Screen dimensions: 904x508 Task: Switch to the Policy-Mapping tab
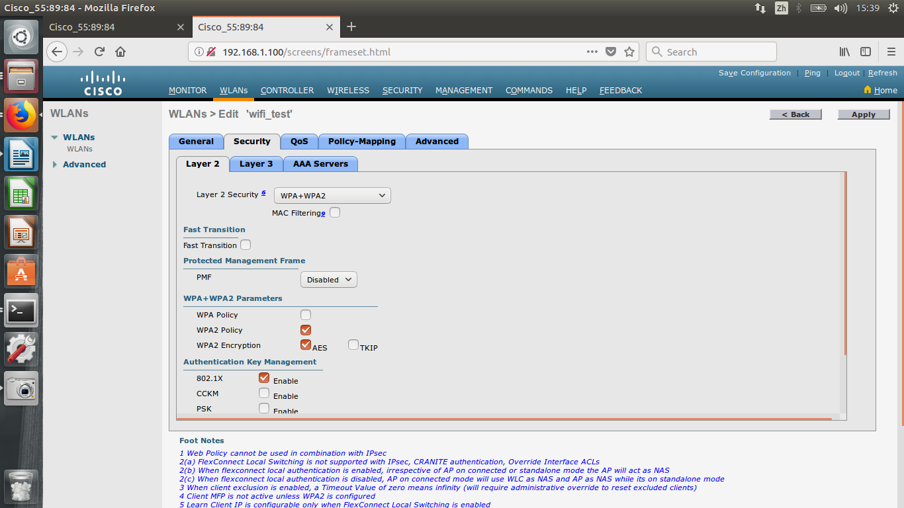362,142
